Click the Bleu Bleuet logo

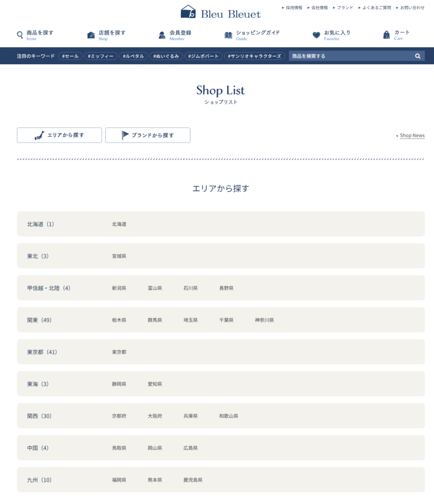(221, 13)
